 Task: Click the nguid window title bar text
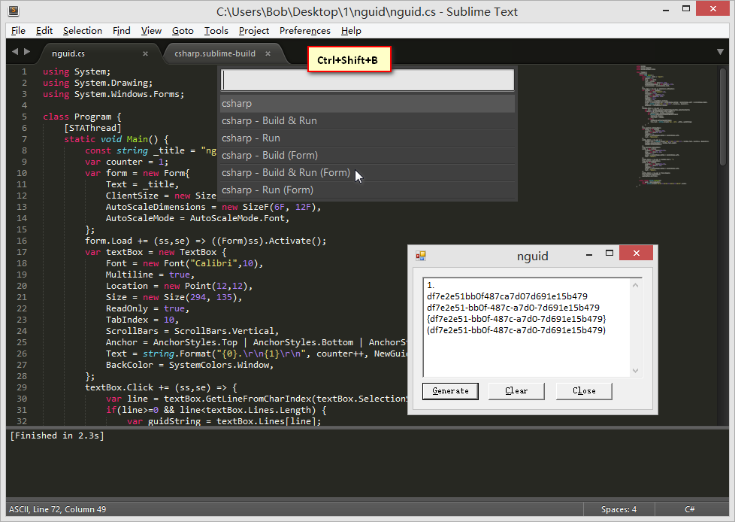pyautogui.click(x=533, y=256)
